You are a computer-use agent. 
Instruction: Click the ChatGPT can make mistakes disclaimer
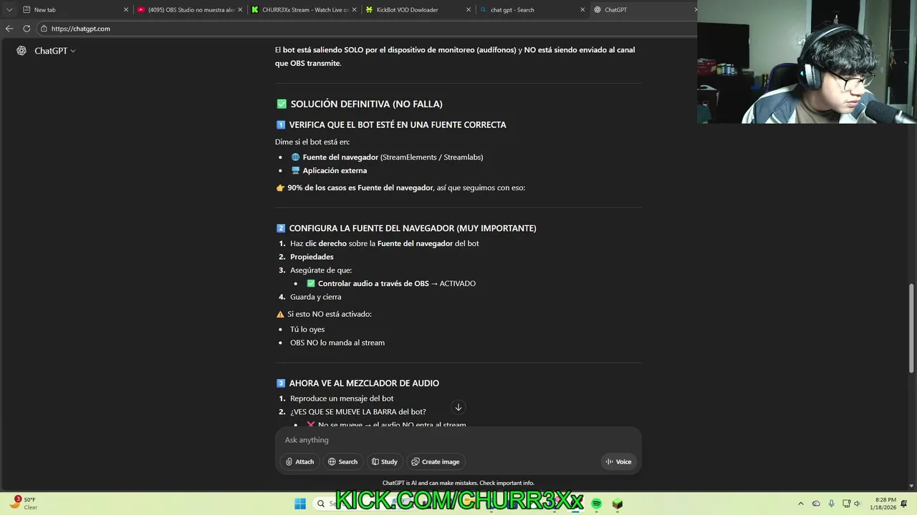458,483
